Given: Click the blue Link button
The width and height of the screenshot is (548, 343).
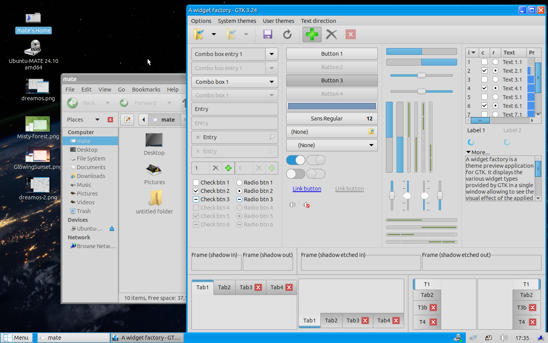Looking at the screenshot, I should pyautogui.click(x=307, y=189).
